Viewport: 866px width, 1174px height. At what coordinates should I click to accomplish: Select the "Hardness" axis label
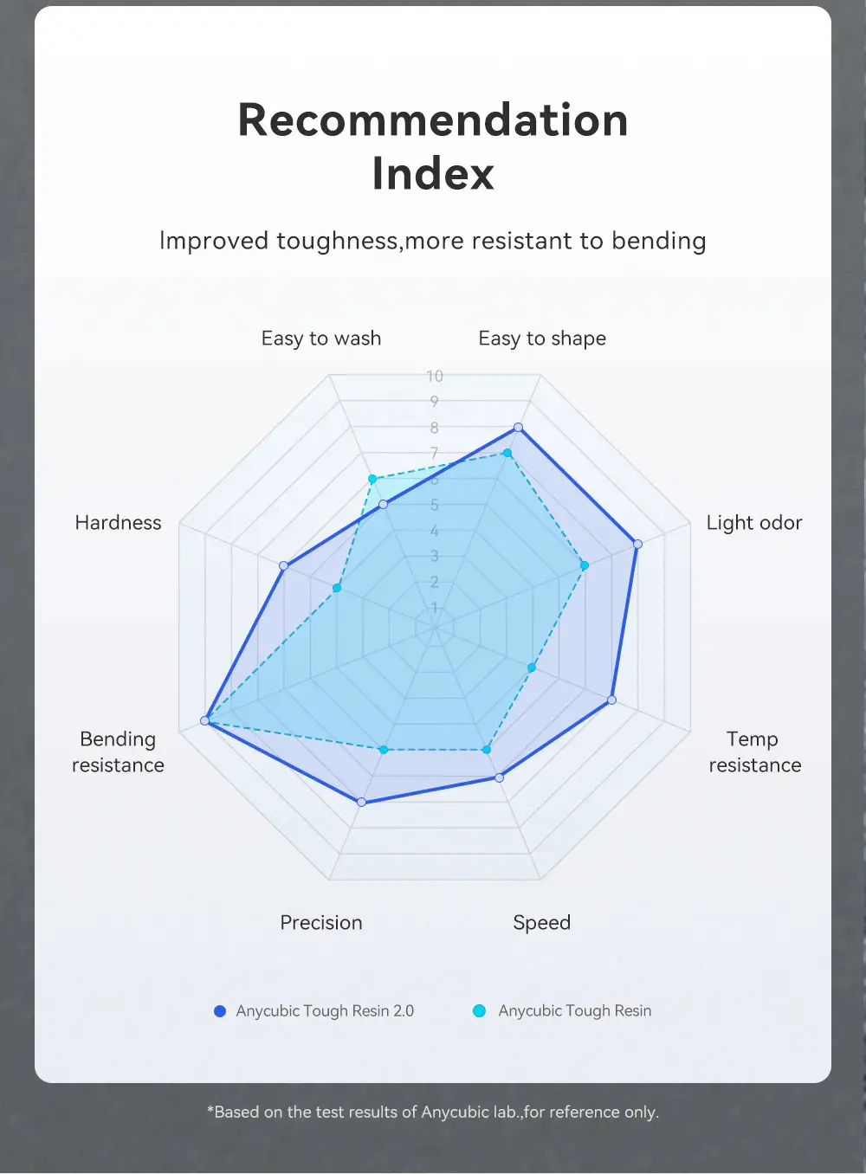119,523
